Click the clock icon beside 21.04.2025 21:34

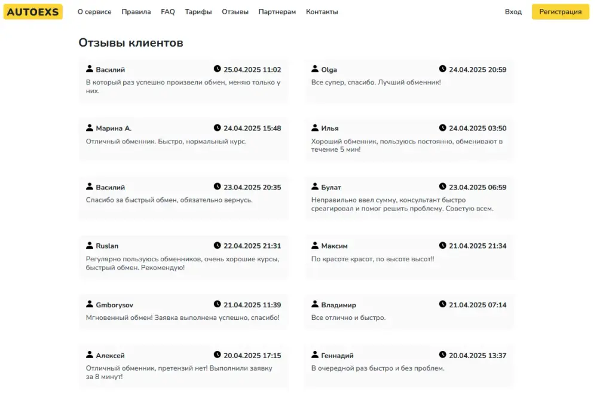(x=443, y=245)
